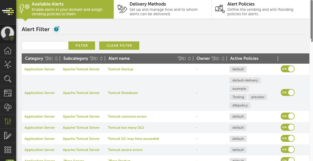Disable the Tomcat Startup alert toggle
The width and height of the screenshot is (313, 161).
[x=287, y=69]
